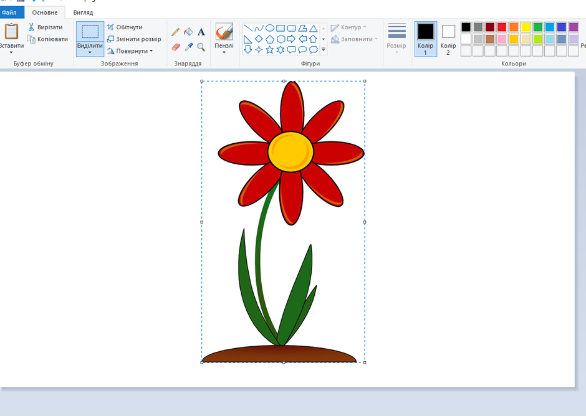Image resolution: width=586 pixels, height=416 pixels.
Task: Pick the yellow color swatch
Action: coord(526,27)
